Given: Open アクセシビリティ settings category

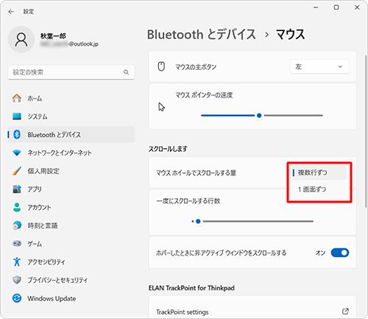Looking at the screenshot, I should pyautogui.click(x=71, y=262).
